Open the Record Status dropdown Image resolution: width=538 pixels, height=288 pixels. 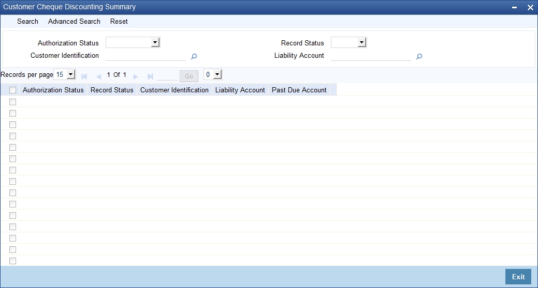[x=348, y=42]
